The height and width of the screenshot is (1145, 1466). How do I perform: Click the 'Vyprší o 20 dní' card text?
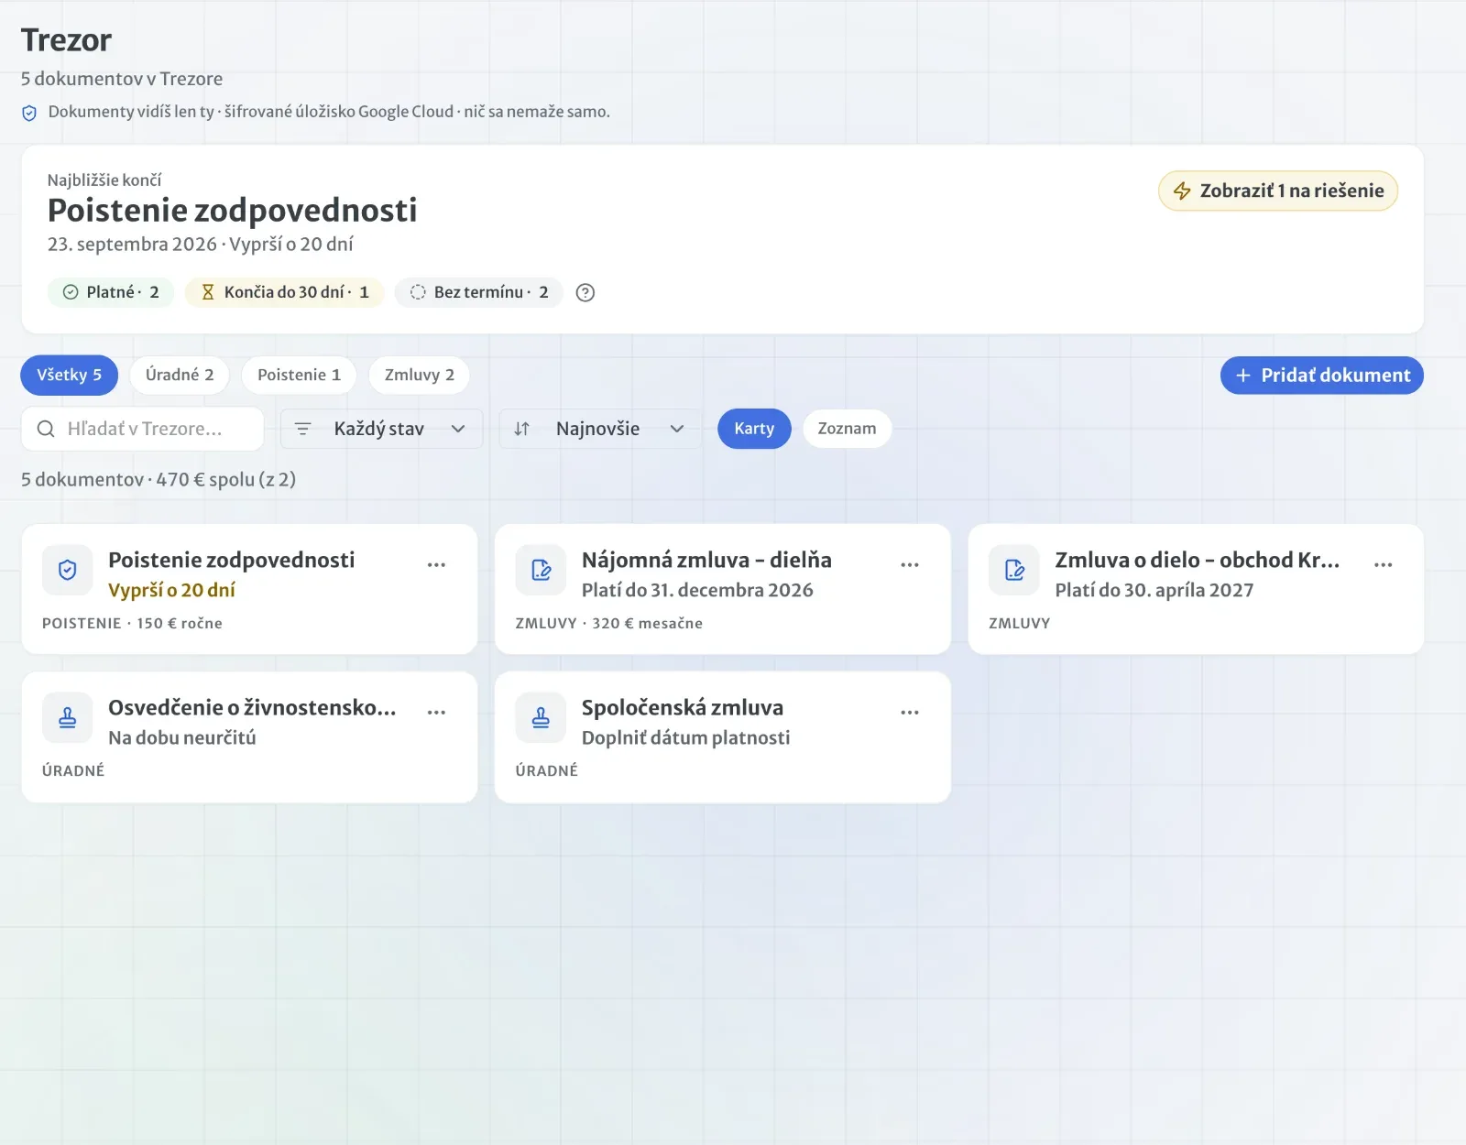(x=171, y=590)
